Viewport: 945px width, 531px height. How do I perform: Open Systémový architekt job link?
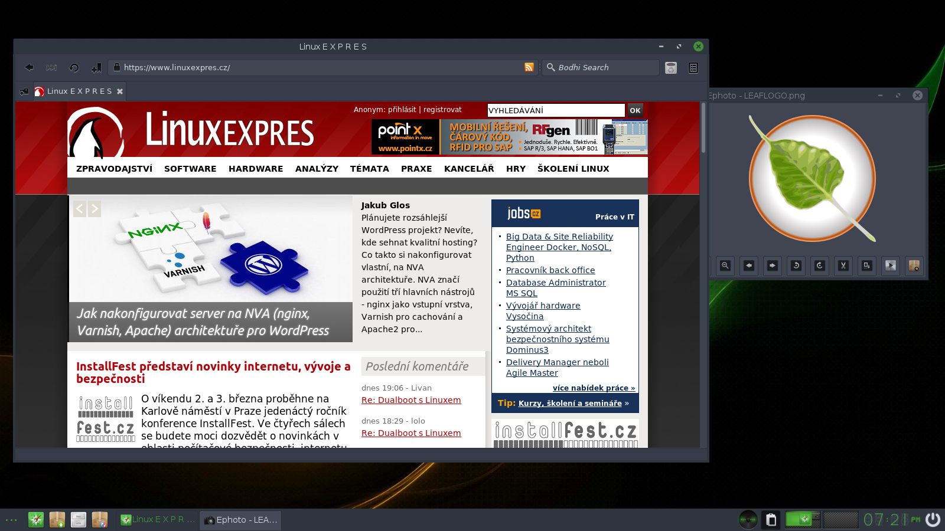tap(558, 339)
